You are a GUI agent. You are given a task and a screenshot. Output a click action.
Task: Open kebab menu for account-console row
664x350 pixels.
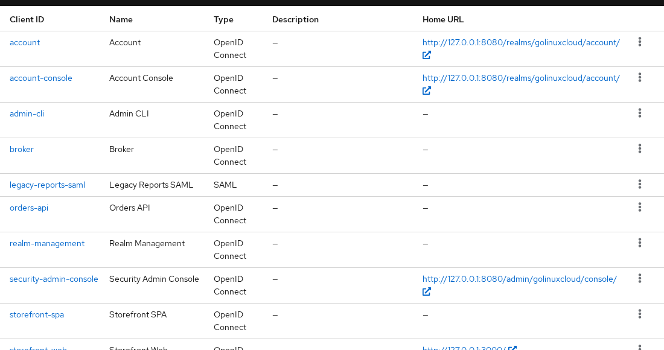click(639, 77)
